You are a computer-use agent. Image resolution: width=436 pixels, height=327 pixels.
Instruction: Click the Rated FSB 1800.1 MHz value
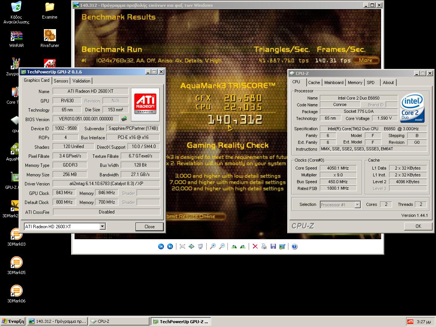pos(338,188)
